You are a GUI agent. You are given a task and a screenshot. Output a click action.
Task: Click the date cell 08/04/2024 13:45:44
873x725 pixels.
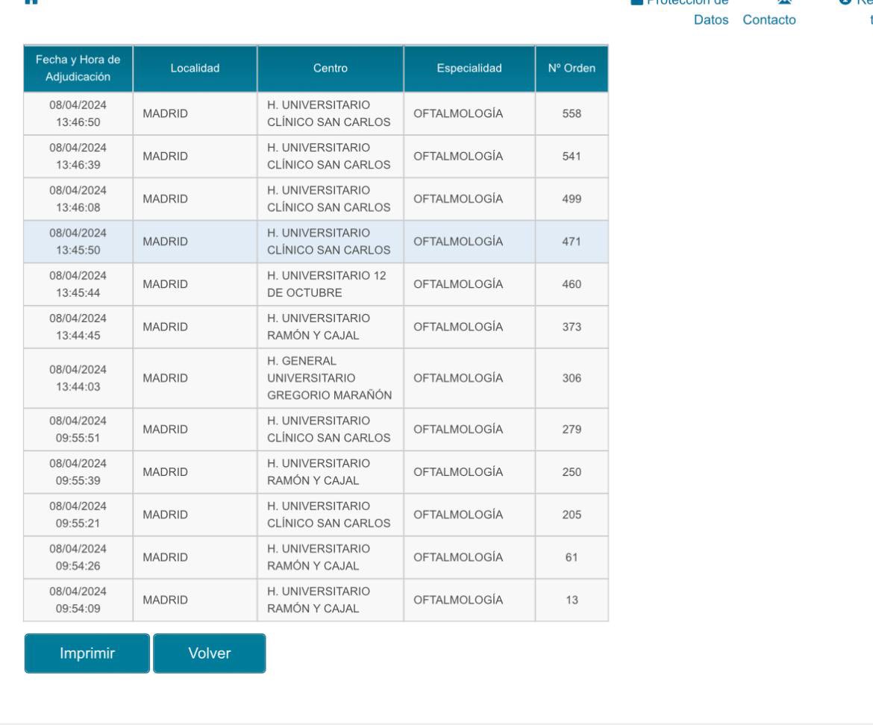tap(78, 284)
